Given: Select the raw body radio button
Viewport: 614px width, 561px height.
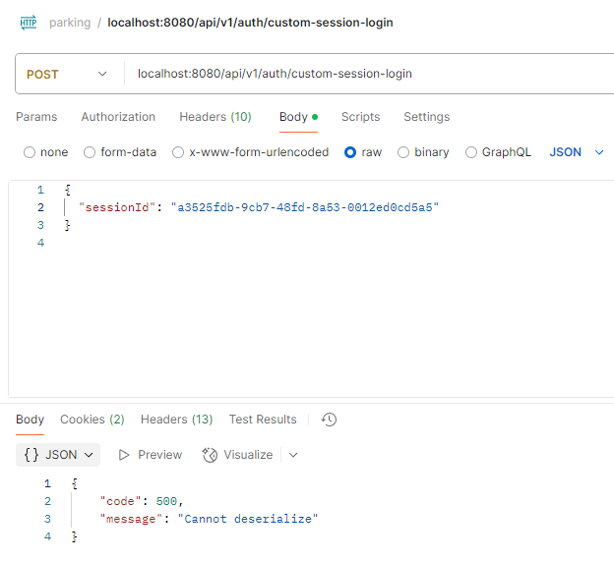Looking at the screenshot, I should point(350,152).
